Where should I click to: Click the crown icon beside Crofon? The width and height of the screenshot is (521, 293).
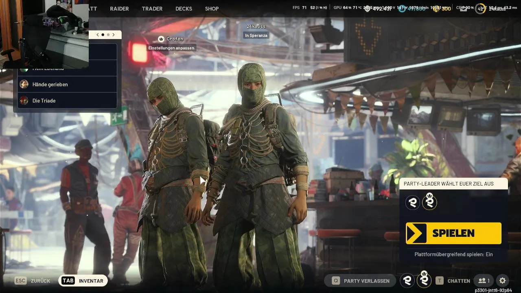pyautogui.click(x=161, y=39)
